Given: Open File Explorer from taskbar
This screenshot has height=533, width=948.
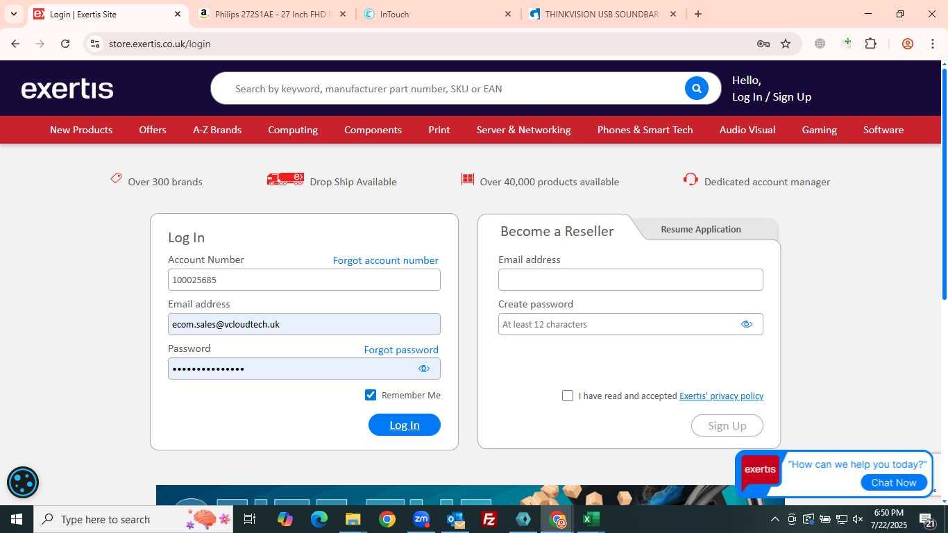Looking at the screenshot, I should [x=353, y=519].
